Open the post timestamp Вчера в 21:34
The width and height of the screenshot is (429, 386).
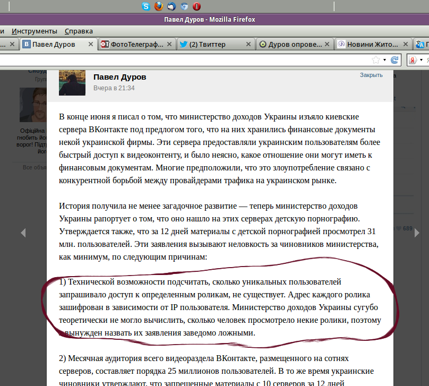pyautogui.click(x=114, y=88)
